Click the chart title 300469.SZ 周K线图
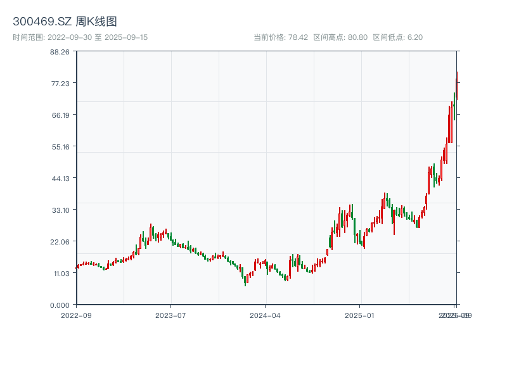Image resolution: width=507 pixels, height=380 pixels. click(65, 22)
